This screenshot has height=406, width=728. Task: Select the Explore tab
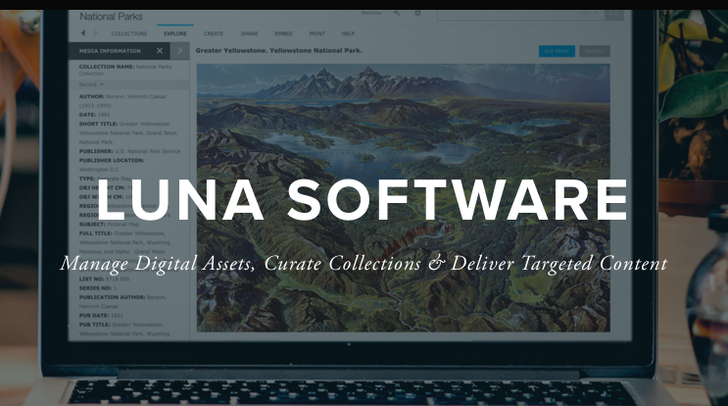pos(175,33)
